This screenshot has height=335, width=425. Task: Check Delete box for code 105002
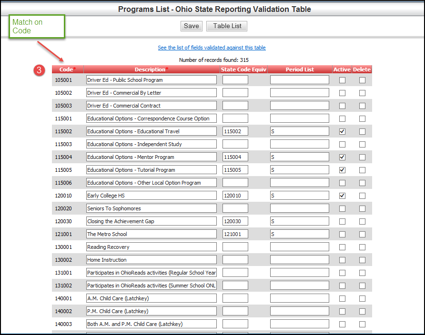coord(362,93)
